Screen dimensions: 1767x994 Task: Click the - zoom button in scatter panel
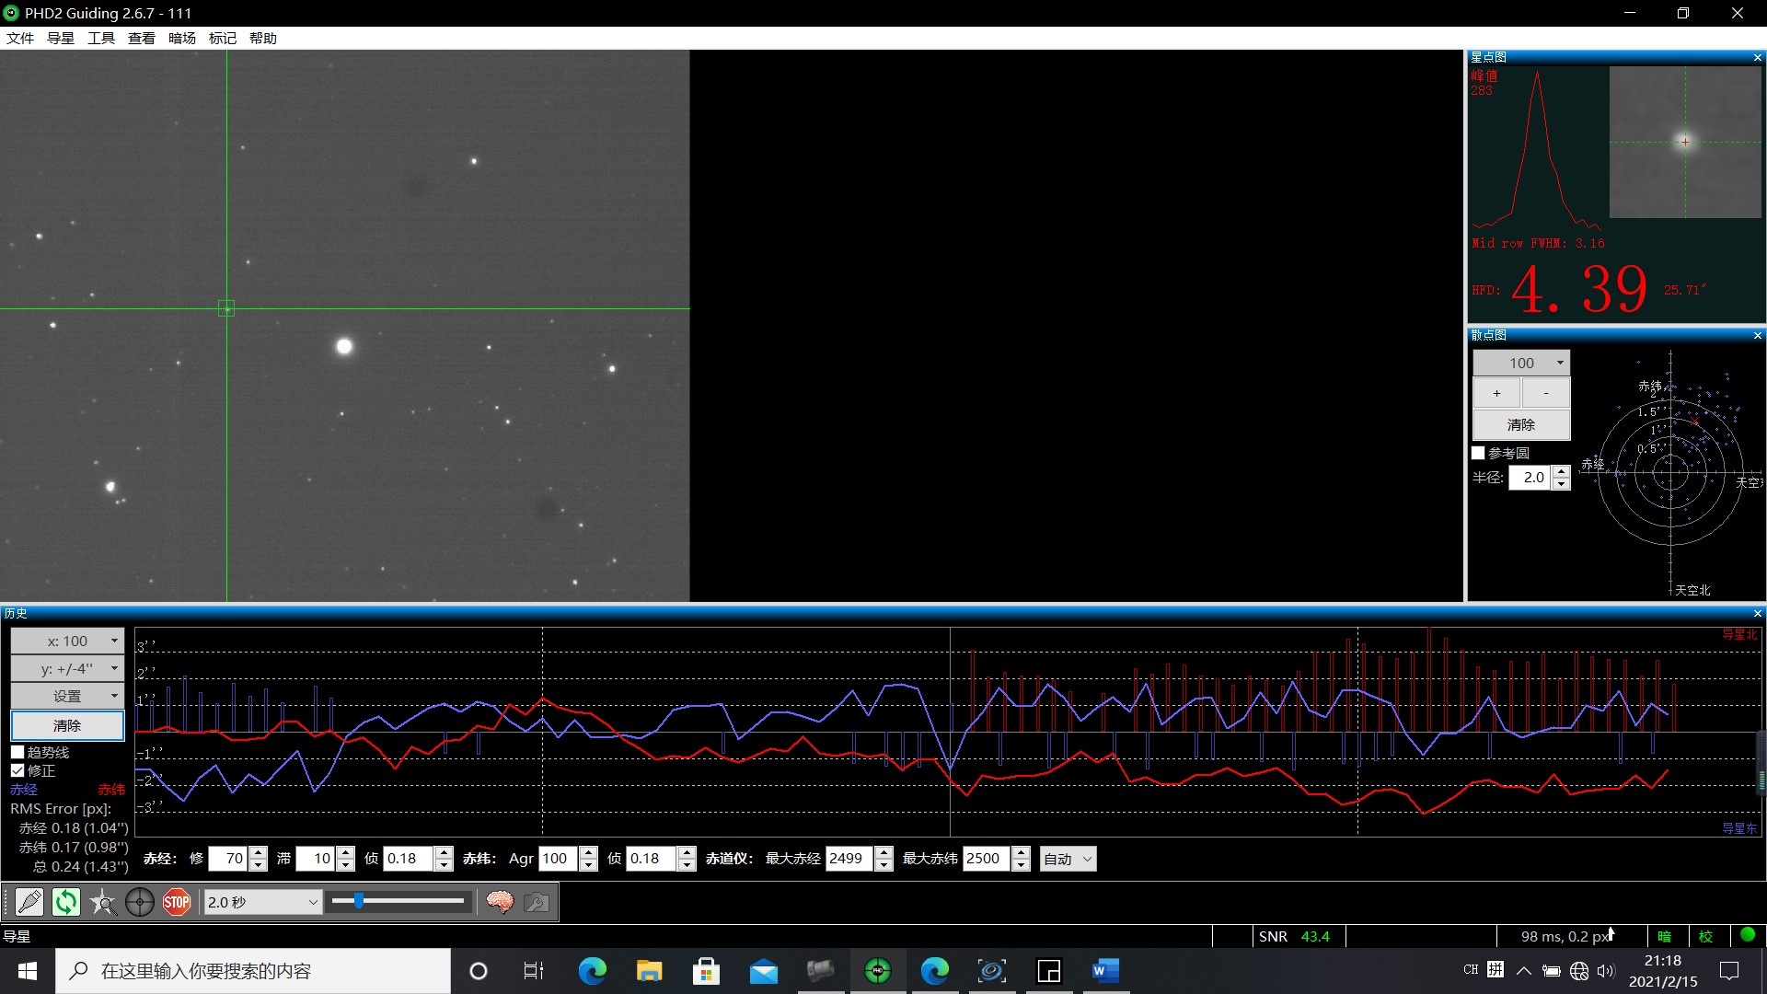pyautogui.click(x=1546, y=393)
